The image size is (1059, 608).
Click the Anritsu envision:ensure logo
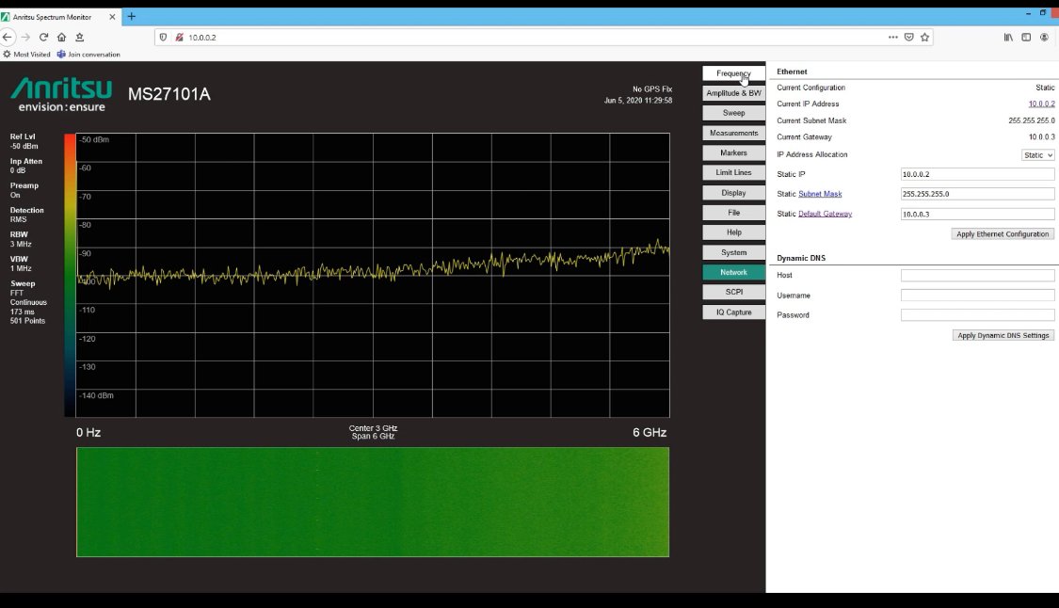tap(60, 94)
